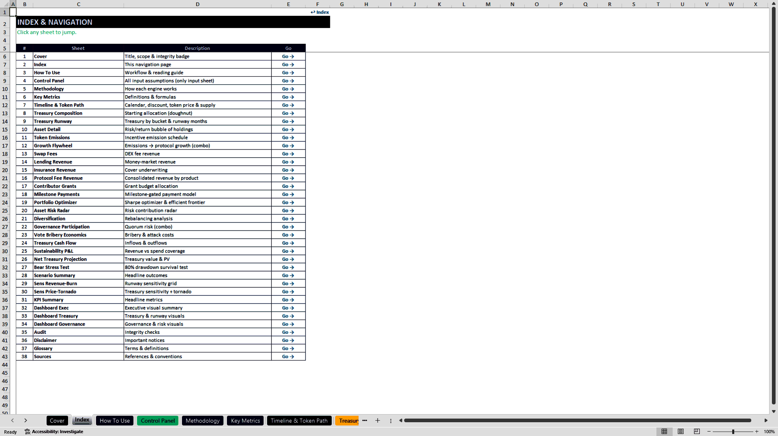Select '80% drawdown survival test' cell
Viewport: 778px width, 436px height.
pyautogui.click(x=197, y=267)
